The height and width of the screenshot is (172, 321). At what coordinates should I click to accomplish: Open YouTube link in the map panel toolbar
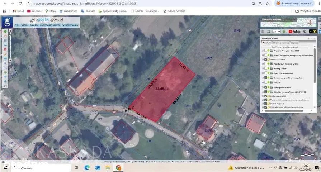[x=294, y=32]
